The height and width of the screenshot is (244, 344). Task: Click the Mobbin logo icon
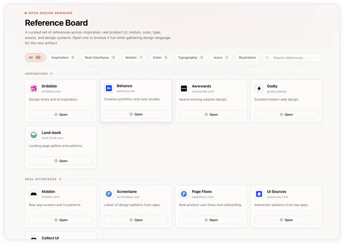[x=33, y=194]
